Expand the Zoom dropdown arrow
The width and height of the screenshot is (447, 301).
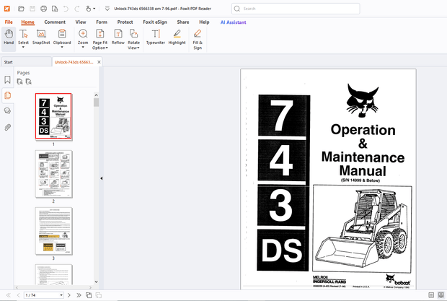pyautogui.click(x=83, y=47)
